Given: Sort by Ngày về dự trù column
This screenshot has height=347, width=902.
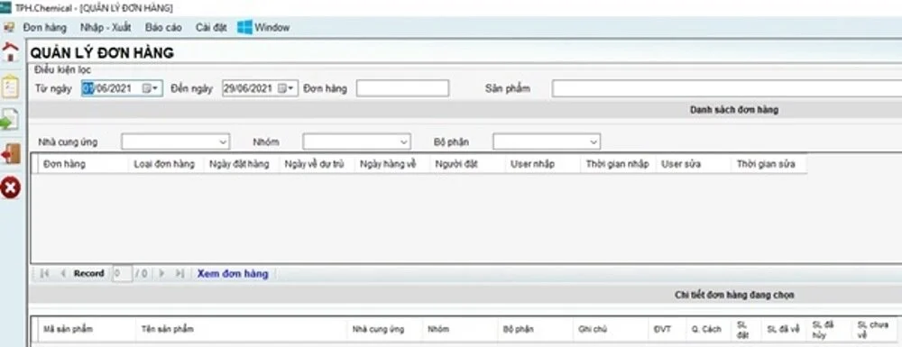Looking at the screenshot, I should point(317,164).
